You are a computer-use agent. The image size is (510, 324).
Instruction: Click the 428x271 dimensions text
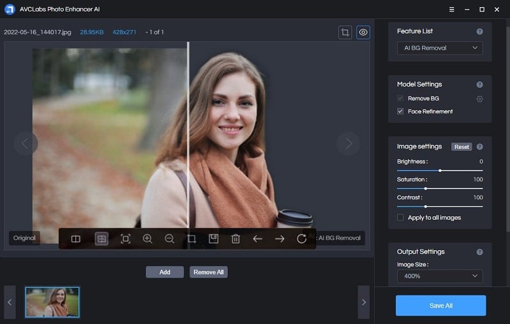pos(124,32)
